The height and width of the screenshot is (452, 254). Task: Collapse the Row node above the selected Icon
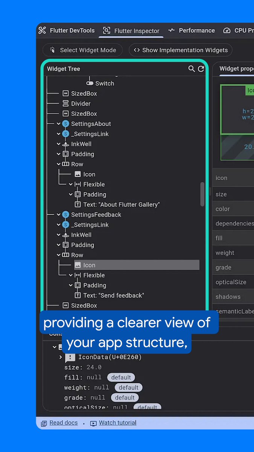59,255
